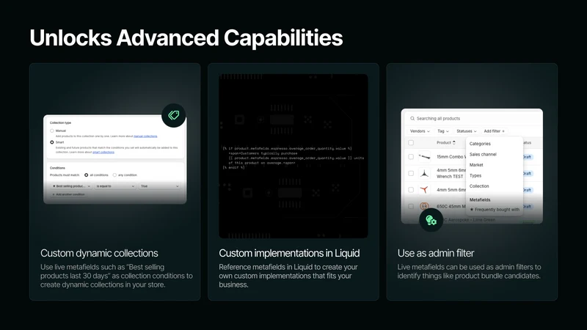This screenshot has height=330, width=587.
Task: Click the green tag icon badge
Action: pos(174,115)
